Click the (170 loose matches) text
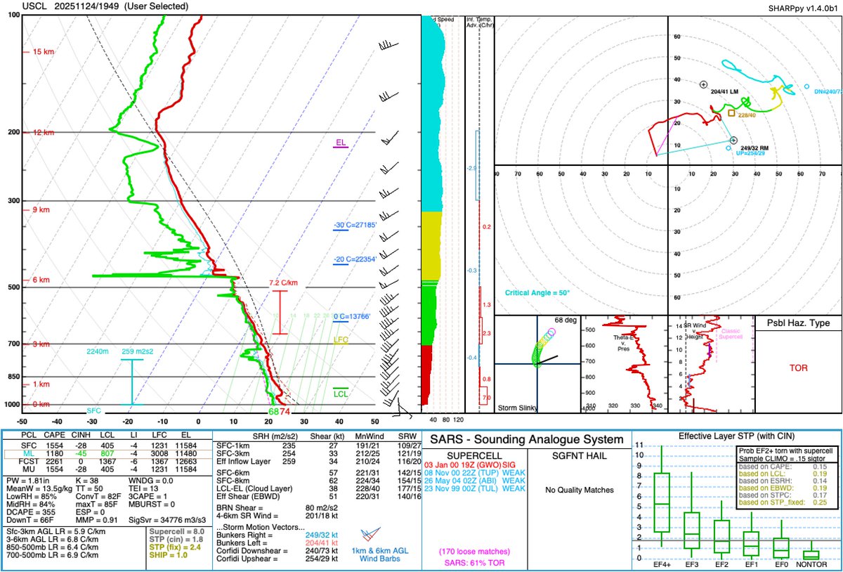The width and height of the screenshot is (843, 572). click(474, 550)
